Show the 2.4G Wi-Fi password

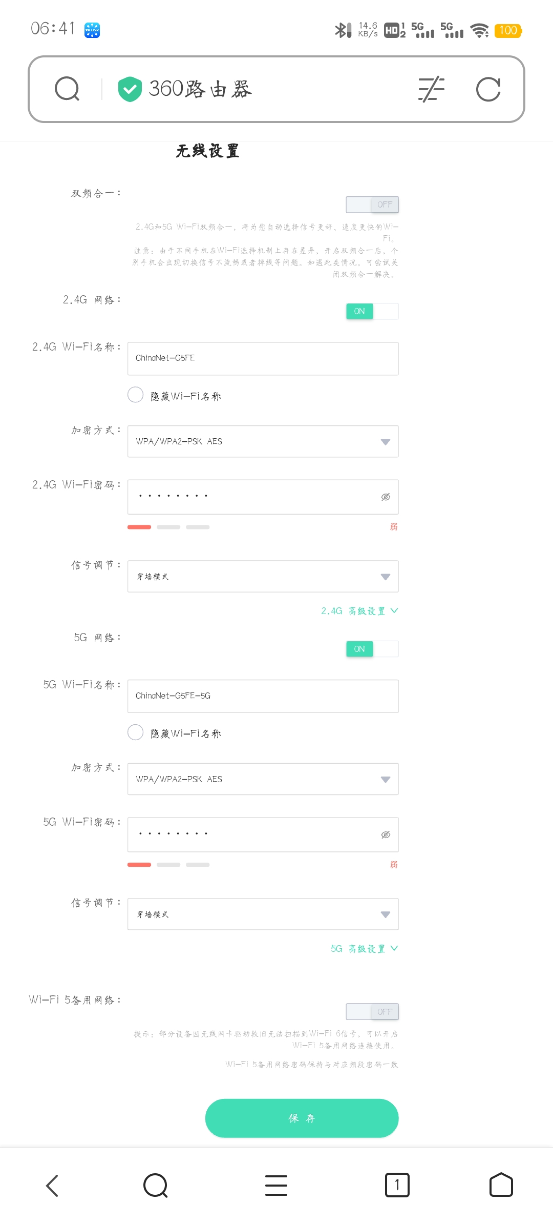point(386,497)
